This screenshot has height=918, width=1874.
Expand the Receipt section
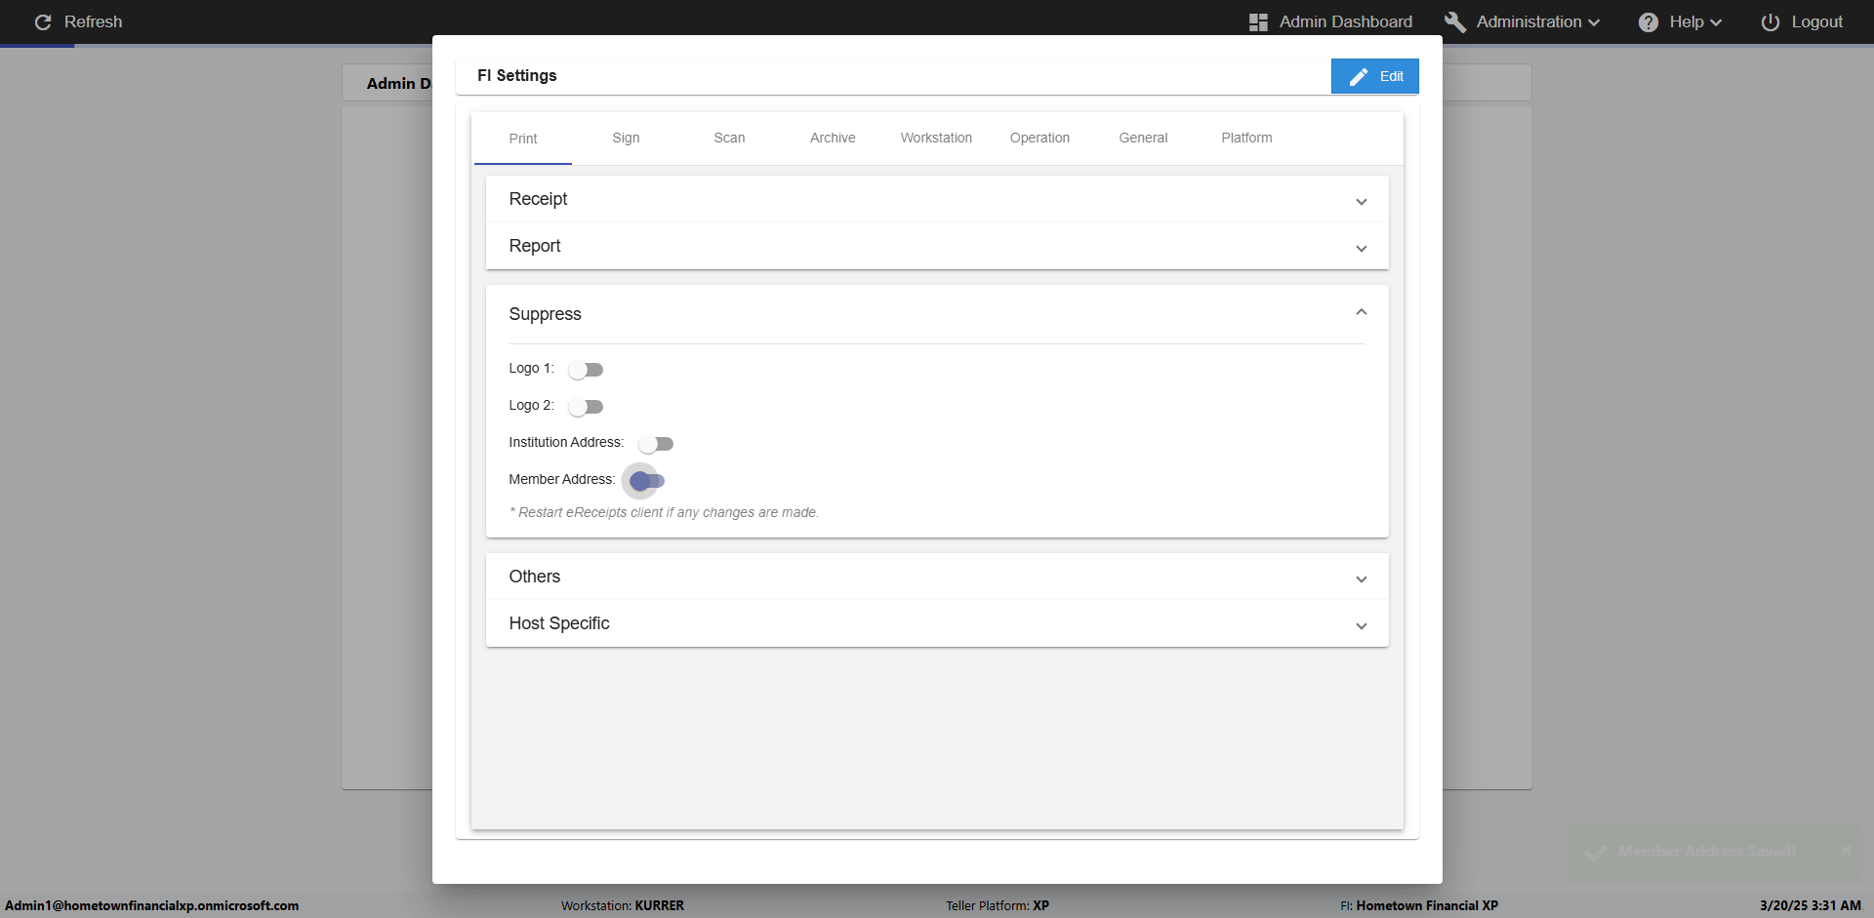(x=1361, y=202)
